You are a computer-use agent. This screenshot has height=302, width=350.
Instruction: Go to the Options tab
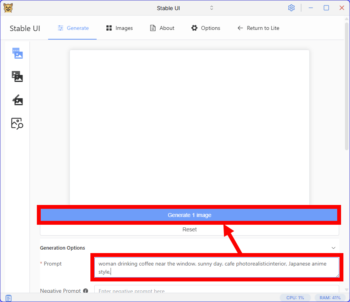pos(206,28)
